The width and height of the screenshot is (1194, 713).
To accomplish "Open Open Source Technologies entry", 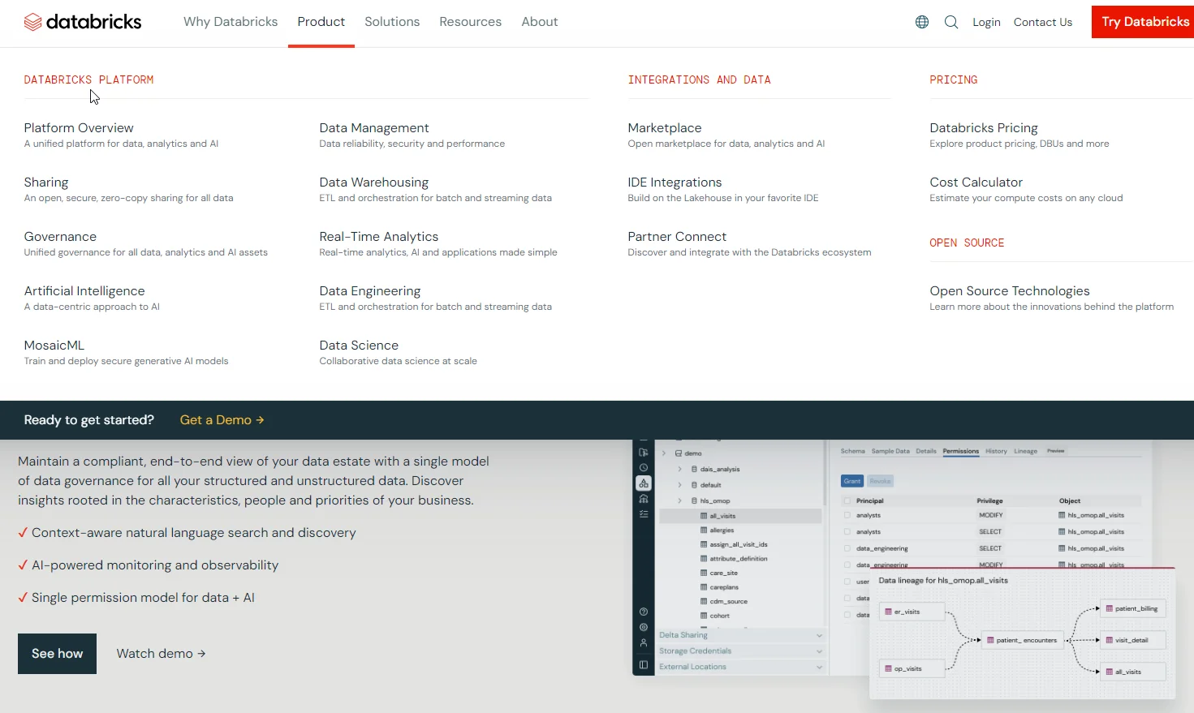I will pos(1010,291).
